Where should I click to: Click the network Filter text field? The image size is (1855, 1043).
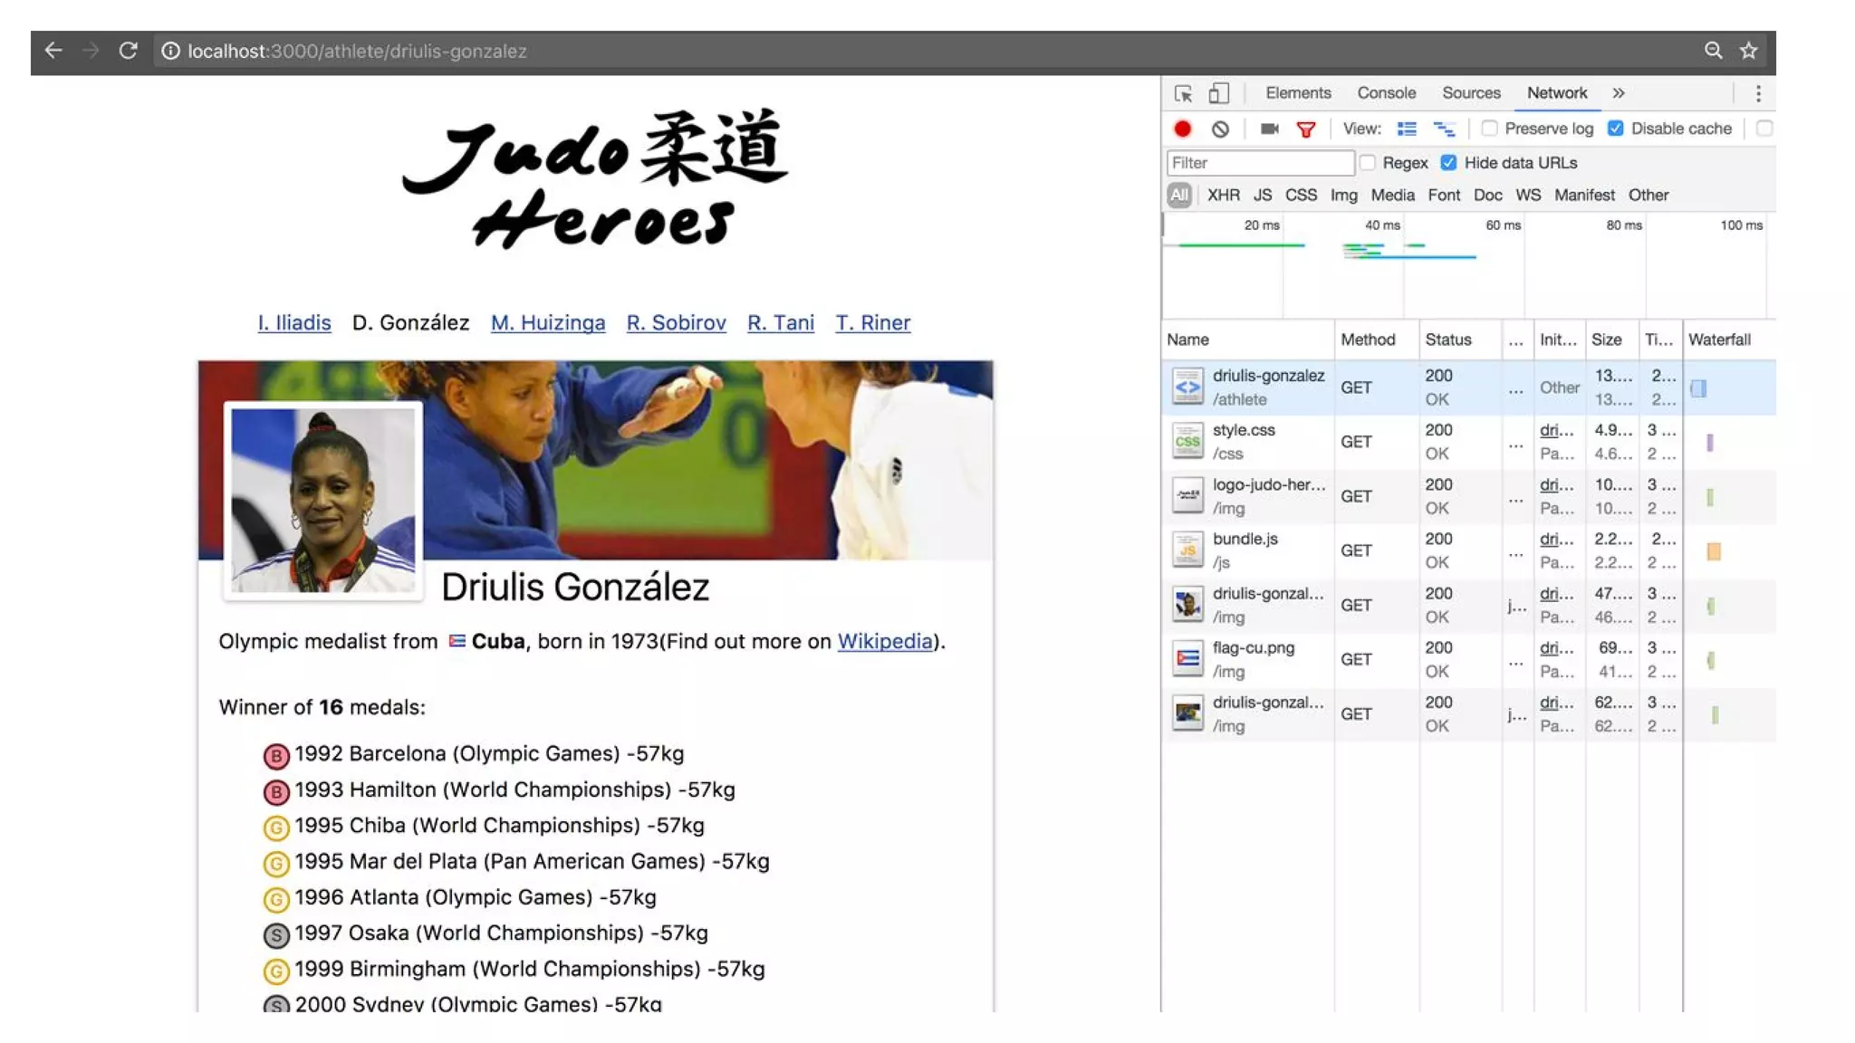[1259, 163]
